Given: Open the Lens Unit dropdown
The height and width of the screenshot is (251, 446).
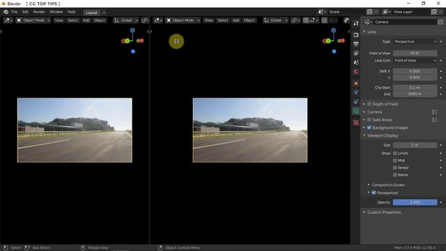Looking at the screenshot, I should [415, 61].
